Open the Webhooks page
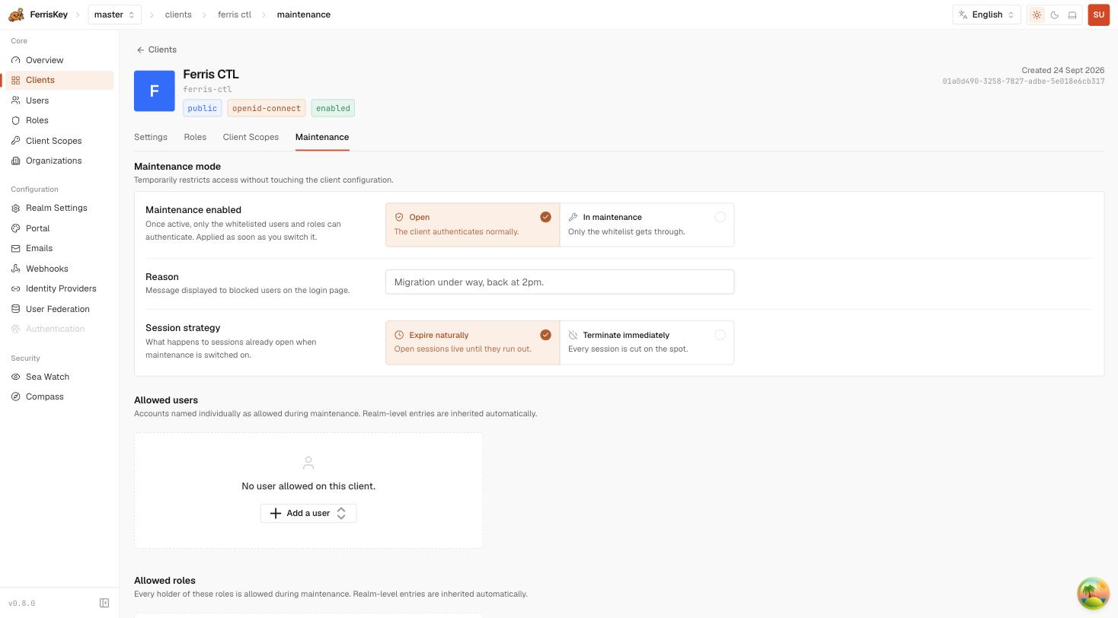 click(59, 269)
